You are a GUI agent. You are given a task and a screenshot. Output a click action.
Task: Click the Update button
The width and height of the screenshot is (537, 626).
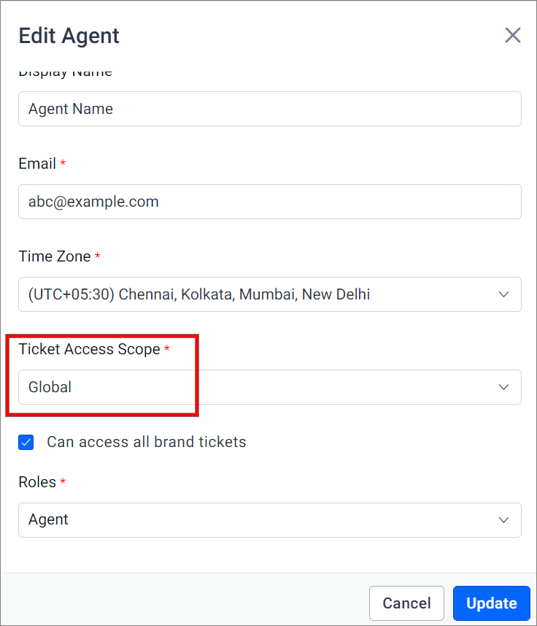click(492, 603)
